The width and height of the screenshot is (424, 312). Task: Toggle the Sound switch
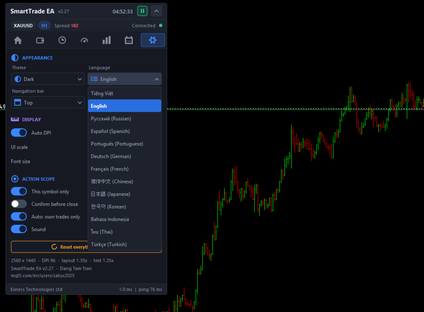coord(19,229)
